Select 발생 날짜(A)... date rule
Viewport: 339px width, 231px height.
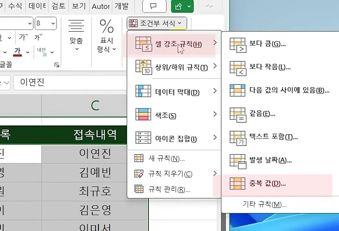click(x=280, y=160)
